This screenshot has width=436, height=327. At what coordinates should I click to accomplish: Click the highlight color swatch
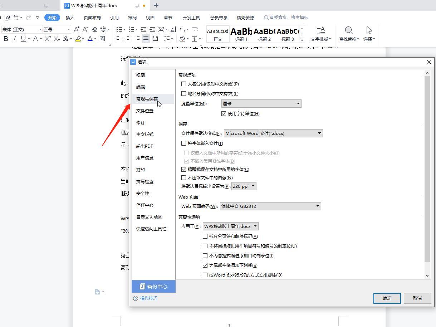click(78, 39)
